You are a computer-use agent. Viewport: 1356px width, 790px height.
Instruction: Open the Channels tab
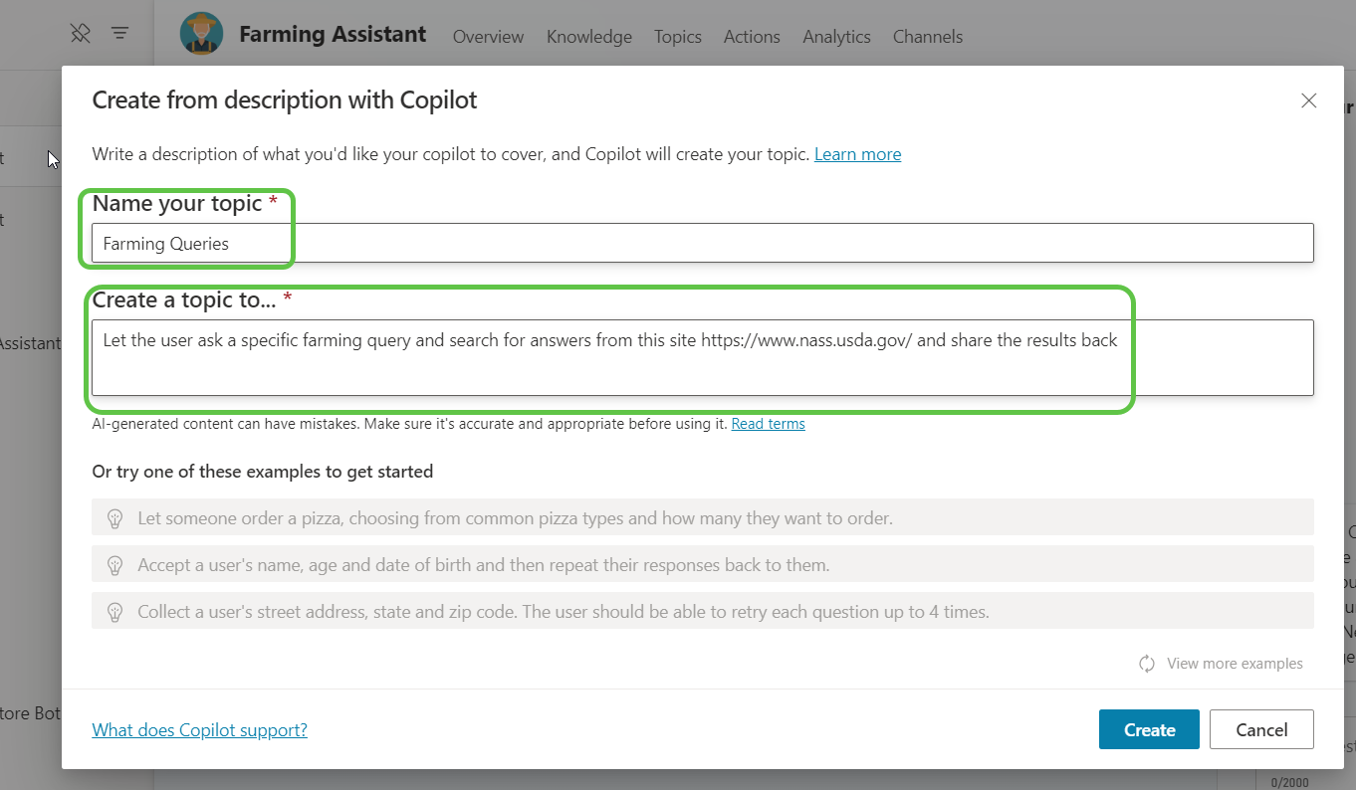927,37
